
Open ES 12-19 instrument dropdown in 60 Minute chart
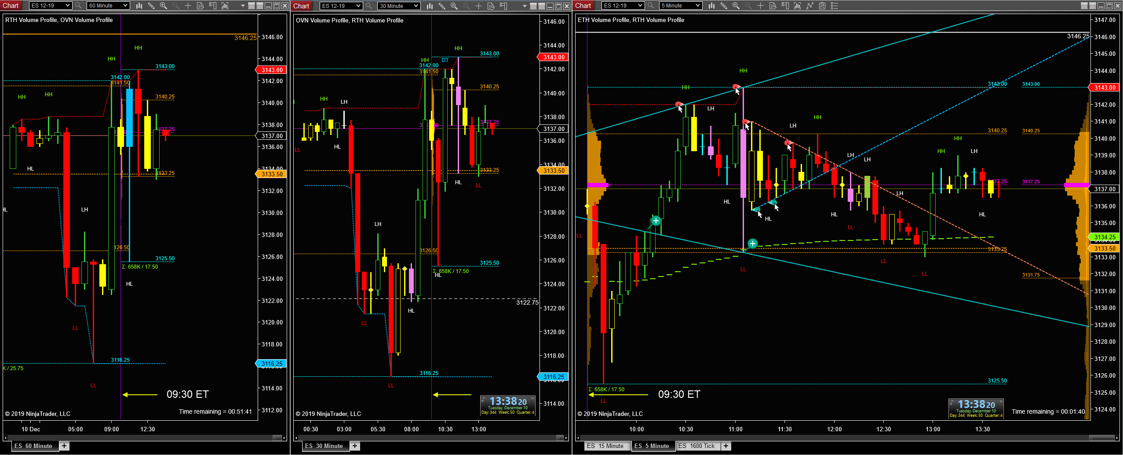[50, 6]
